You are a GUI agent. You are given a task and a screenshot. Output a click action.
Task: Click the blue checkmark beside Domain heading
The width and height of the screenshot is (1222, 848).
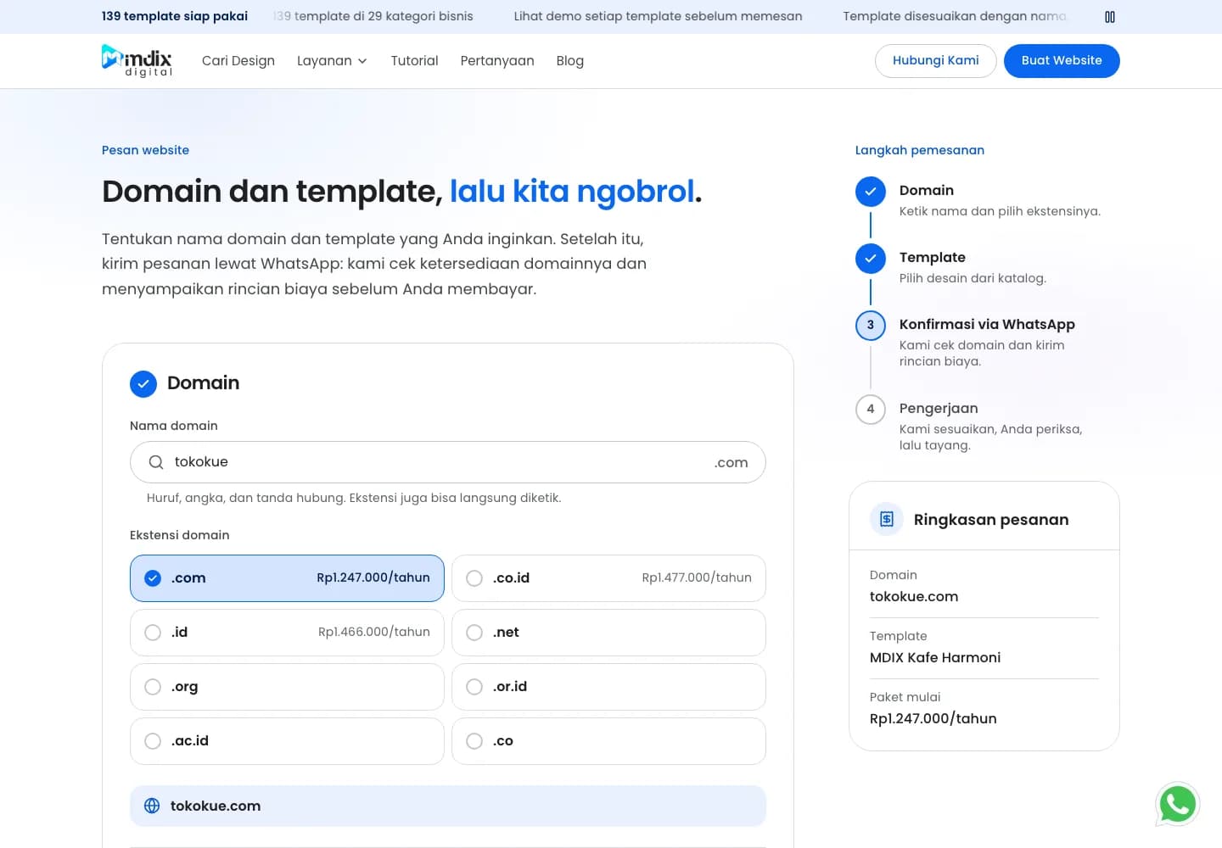(x=143, y=383)
